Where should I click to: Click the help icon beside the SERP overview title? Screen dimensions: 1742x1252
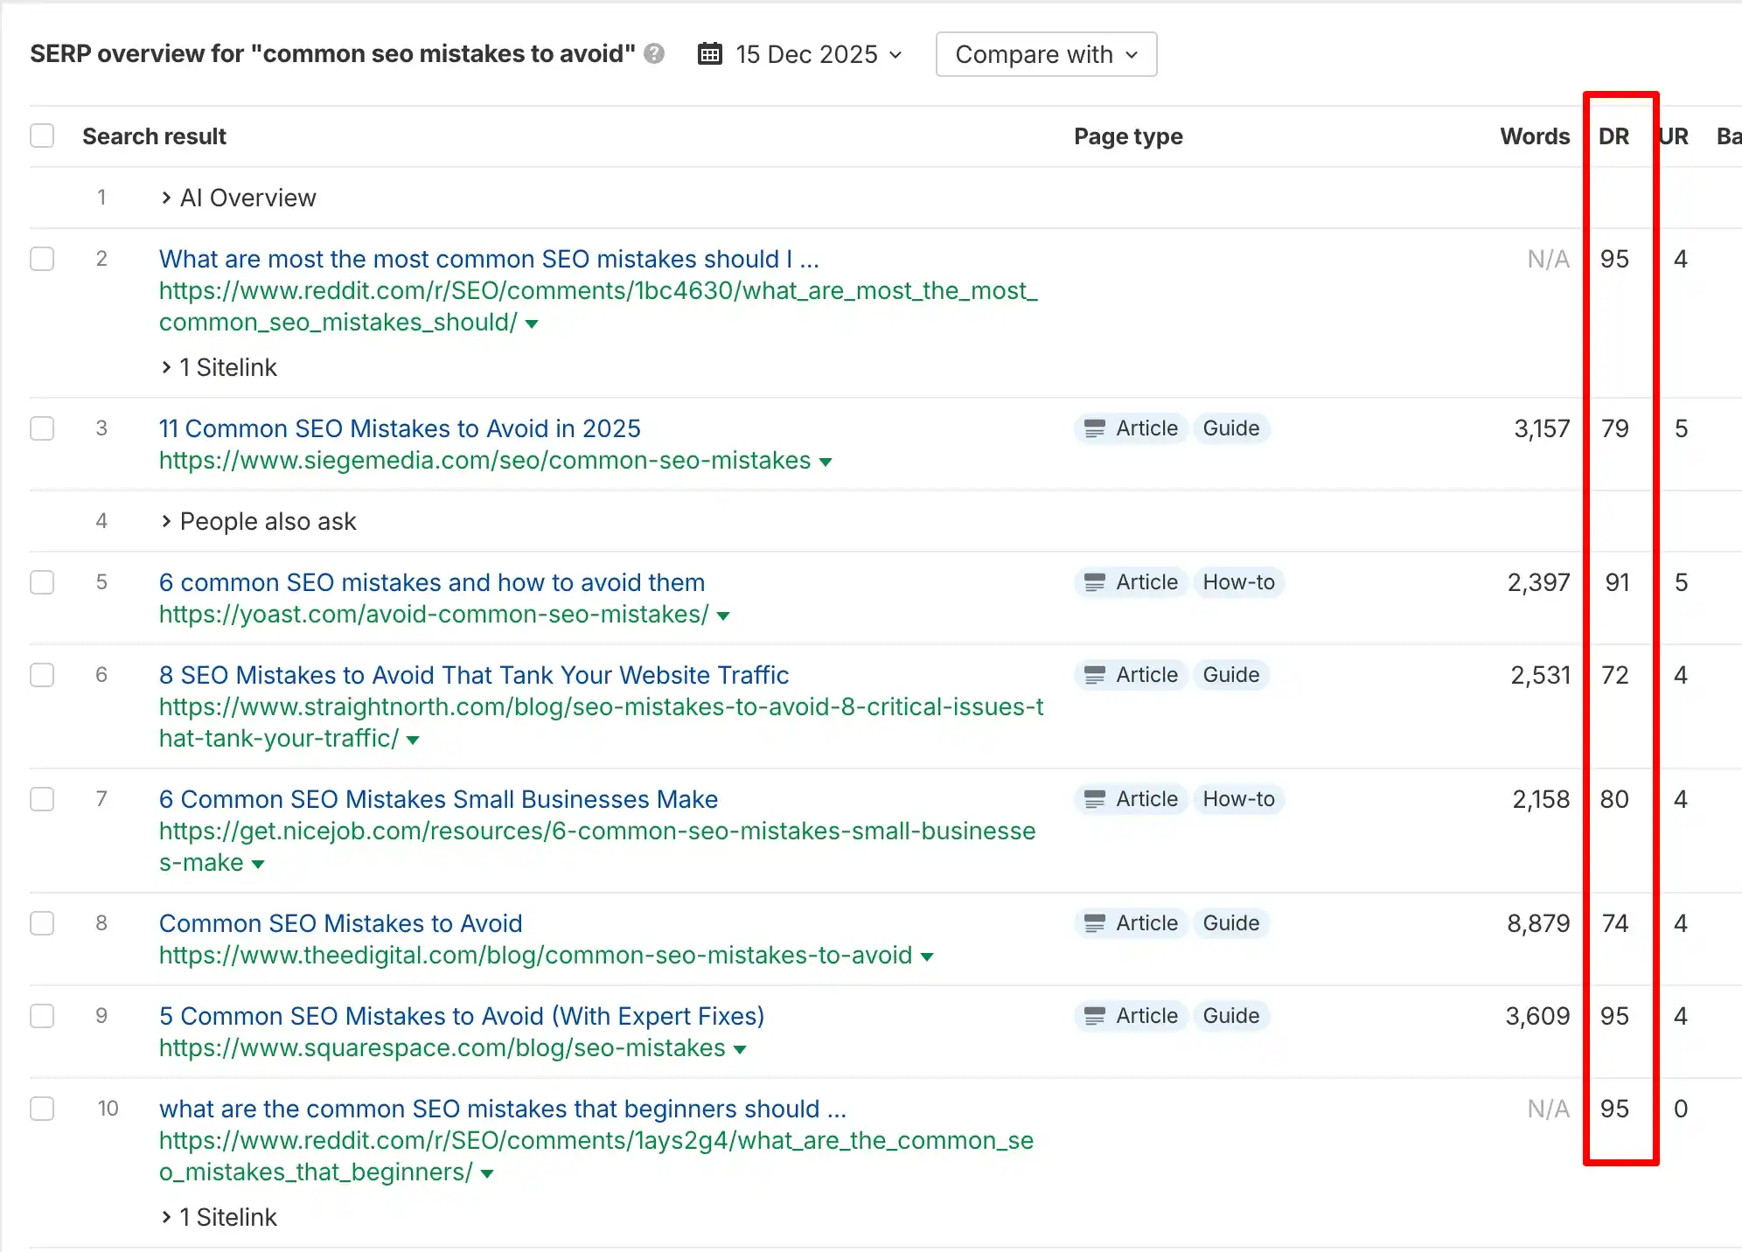tap(653, 53)
